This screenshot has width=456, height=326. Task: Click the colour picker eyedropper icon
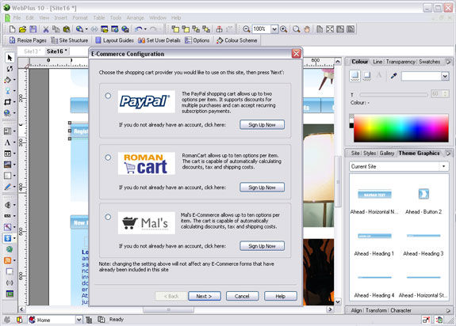pos(393,76)
